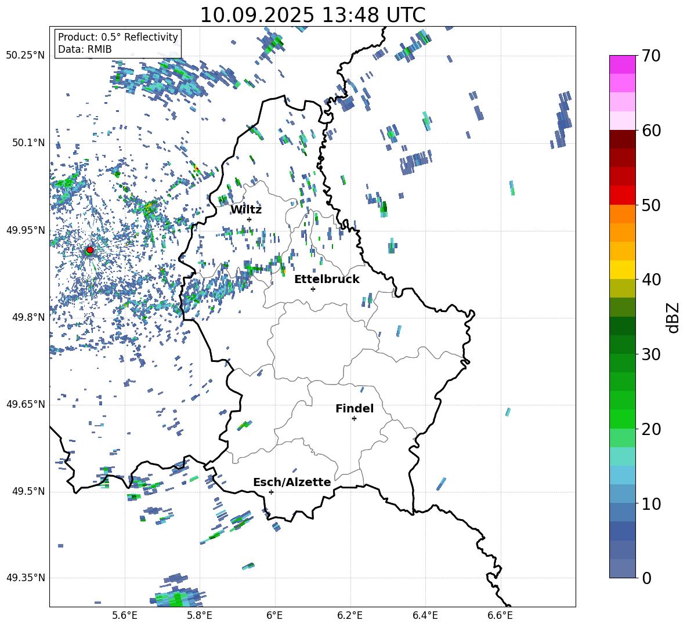The width and height of the screenshot is (687, 627).
Task: Click the red radar site marker
Action: point(90,250)
